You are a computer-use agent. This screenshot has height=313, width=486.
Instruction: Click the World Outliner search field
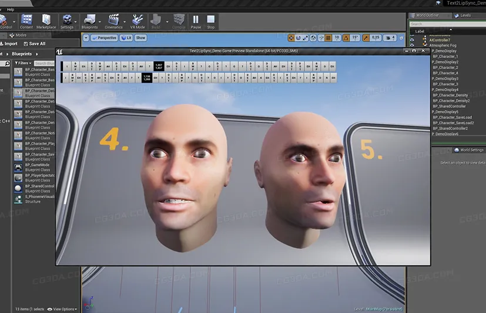click(x=448, y=24)
